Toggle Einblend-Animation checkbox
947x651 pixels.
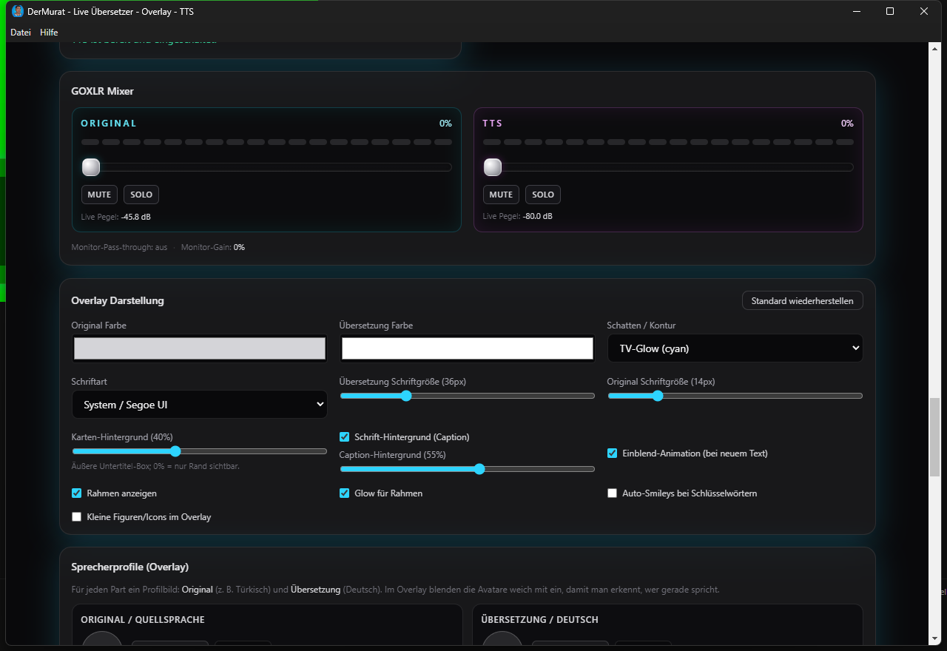pos(612,453)
